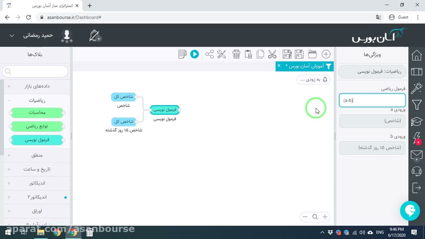This screenshot has width=425, height=239.
Task: Open the tools wrench and screwdriver icon
Action: pos(221,54)
